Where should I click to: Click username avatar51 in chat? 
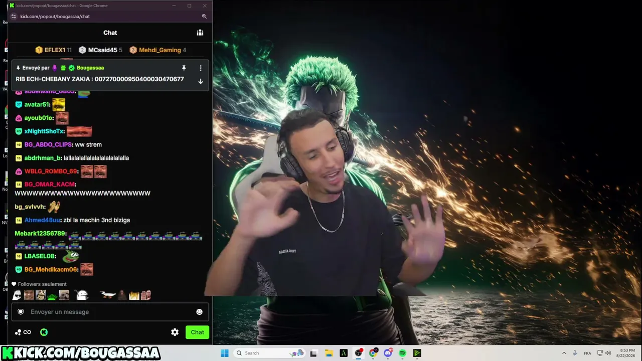click(x=37, y=104)
